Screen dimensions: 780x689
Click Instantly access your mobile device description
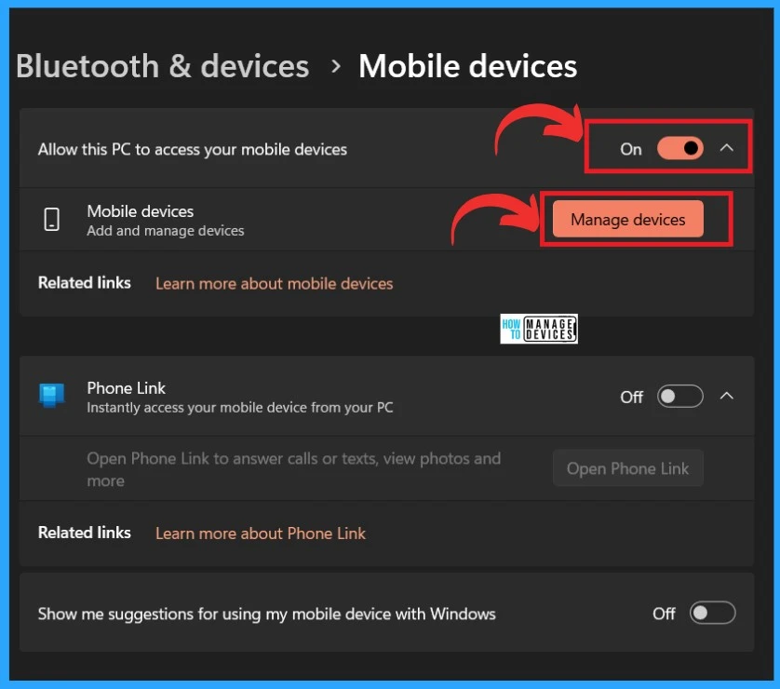(240, 408)
